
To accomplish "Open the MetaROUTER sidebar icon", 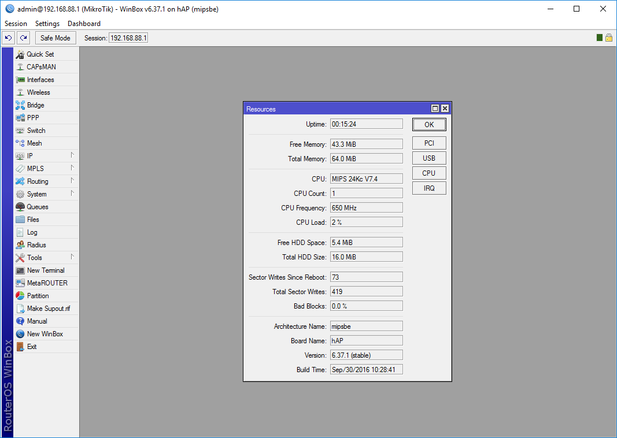I will pyautogui.click(x=20, y=283).
